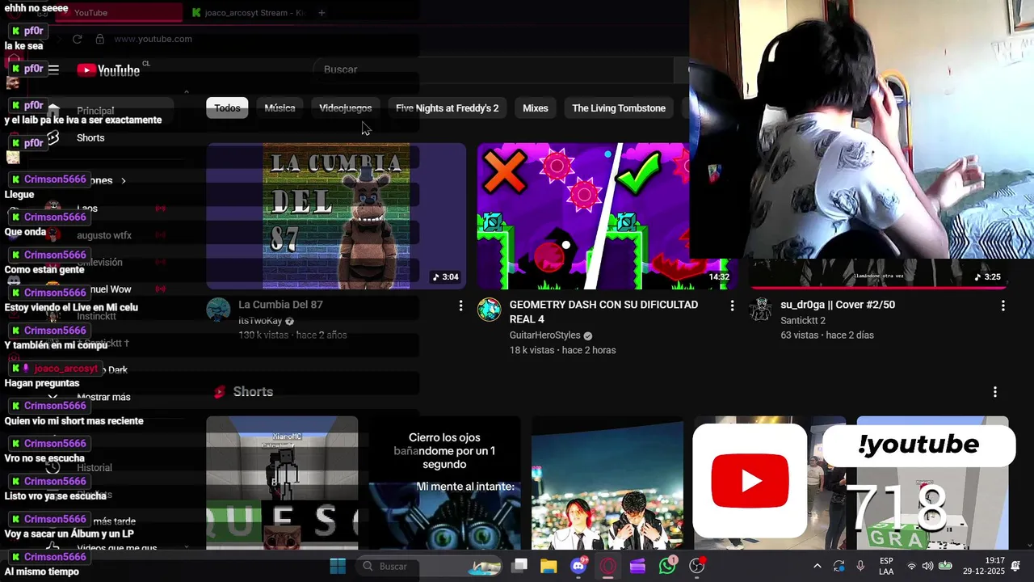The image size is (1034, 582).
Task: Open the Cierro los ojos Short
Action: [x=444, y=483]
